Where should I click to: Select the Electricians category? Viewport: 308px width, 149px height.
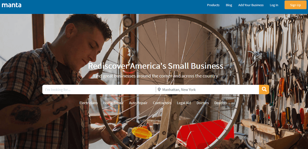pos(89,103)
